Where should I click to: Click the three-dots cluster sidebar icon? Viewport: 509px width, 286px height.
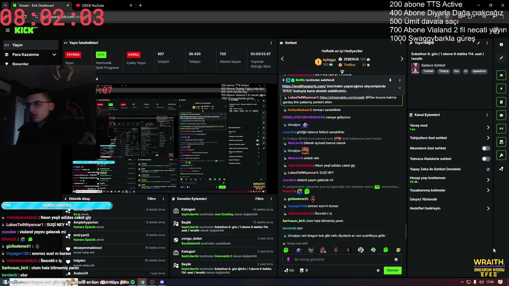coord(501,169)
